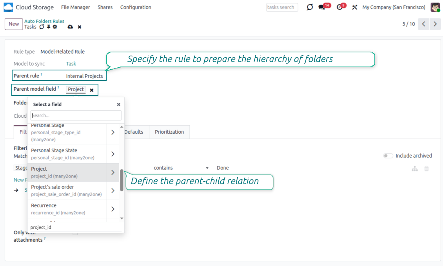This screenshot has height=266, width=443.
Task: Remove Project from Parent model field
Action: pos(92,90)
